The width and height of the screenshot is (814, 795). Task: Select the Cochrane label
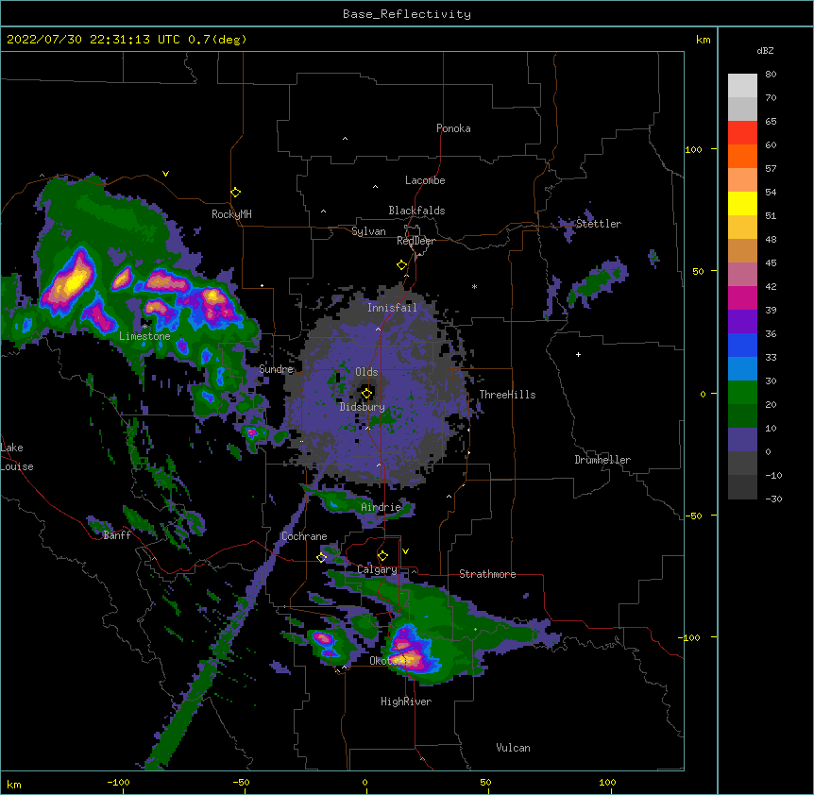tap(304, 536)
